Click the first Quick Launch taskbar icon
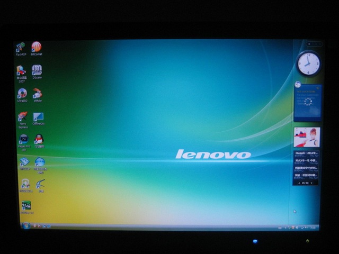The width and height of the screenshot is (339, 254). point(34,226)
